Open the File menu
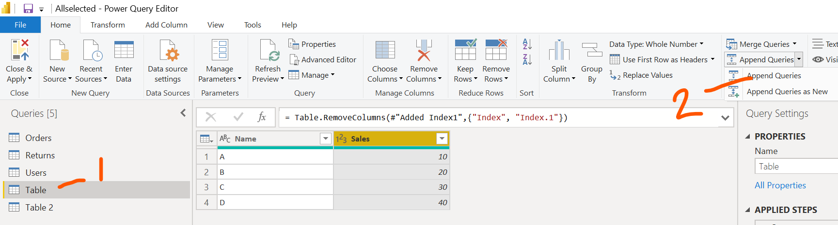This screenshot has width=838, height=225. (x=20, y=25)
